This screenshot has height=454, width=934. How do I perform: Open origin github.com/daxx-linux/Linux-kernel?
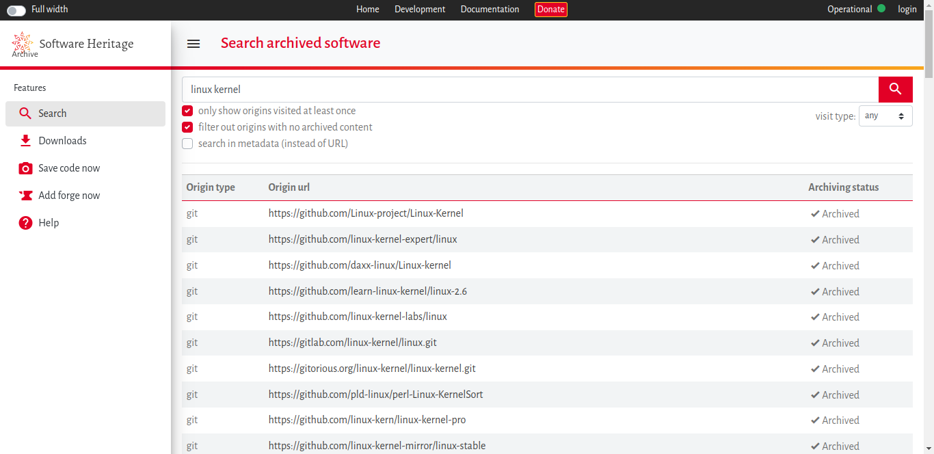[360, 265]
